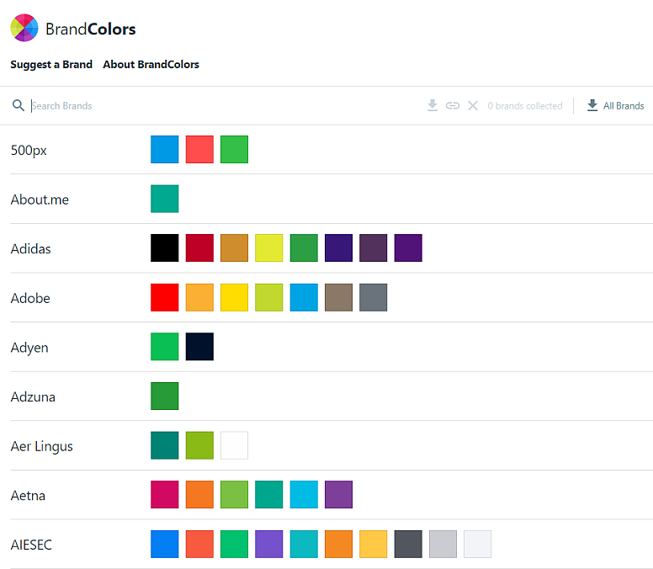Copy the Aer Lingus white swatch

[234, 445]
